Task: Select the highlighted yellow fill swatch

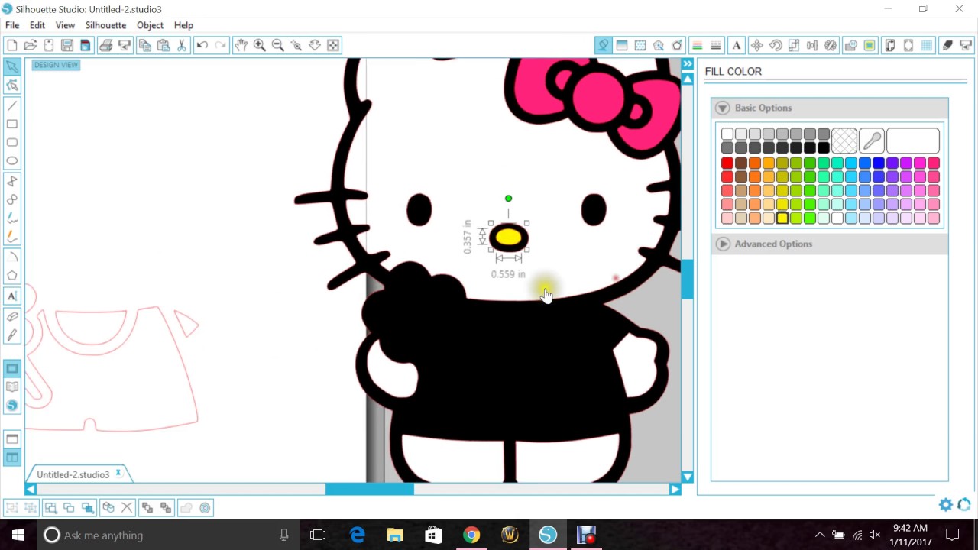Action: pyautogui.click(x=782, y=218)
